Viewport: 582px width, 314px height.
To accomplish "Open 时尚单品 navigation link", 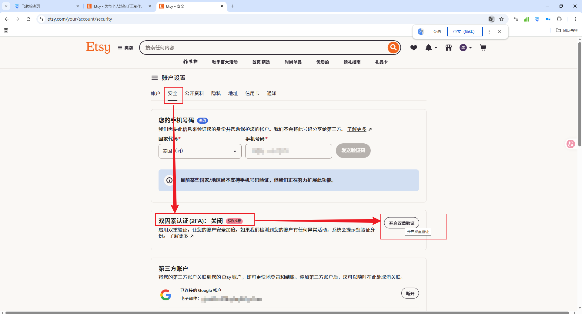I will pos(293,62).
